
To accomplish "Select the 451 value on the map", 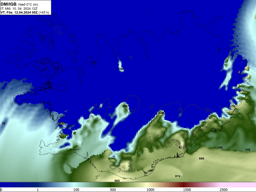I will click(x=125, y=106).
